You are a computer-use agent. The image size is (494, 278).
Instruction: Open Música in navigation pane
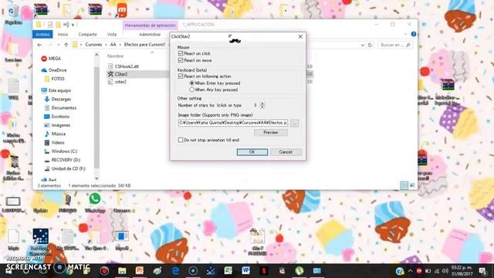[55, 134]
